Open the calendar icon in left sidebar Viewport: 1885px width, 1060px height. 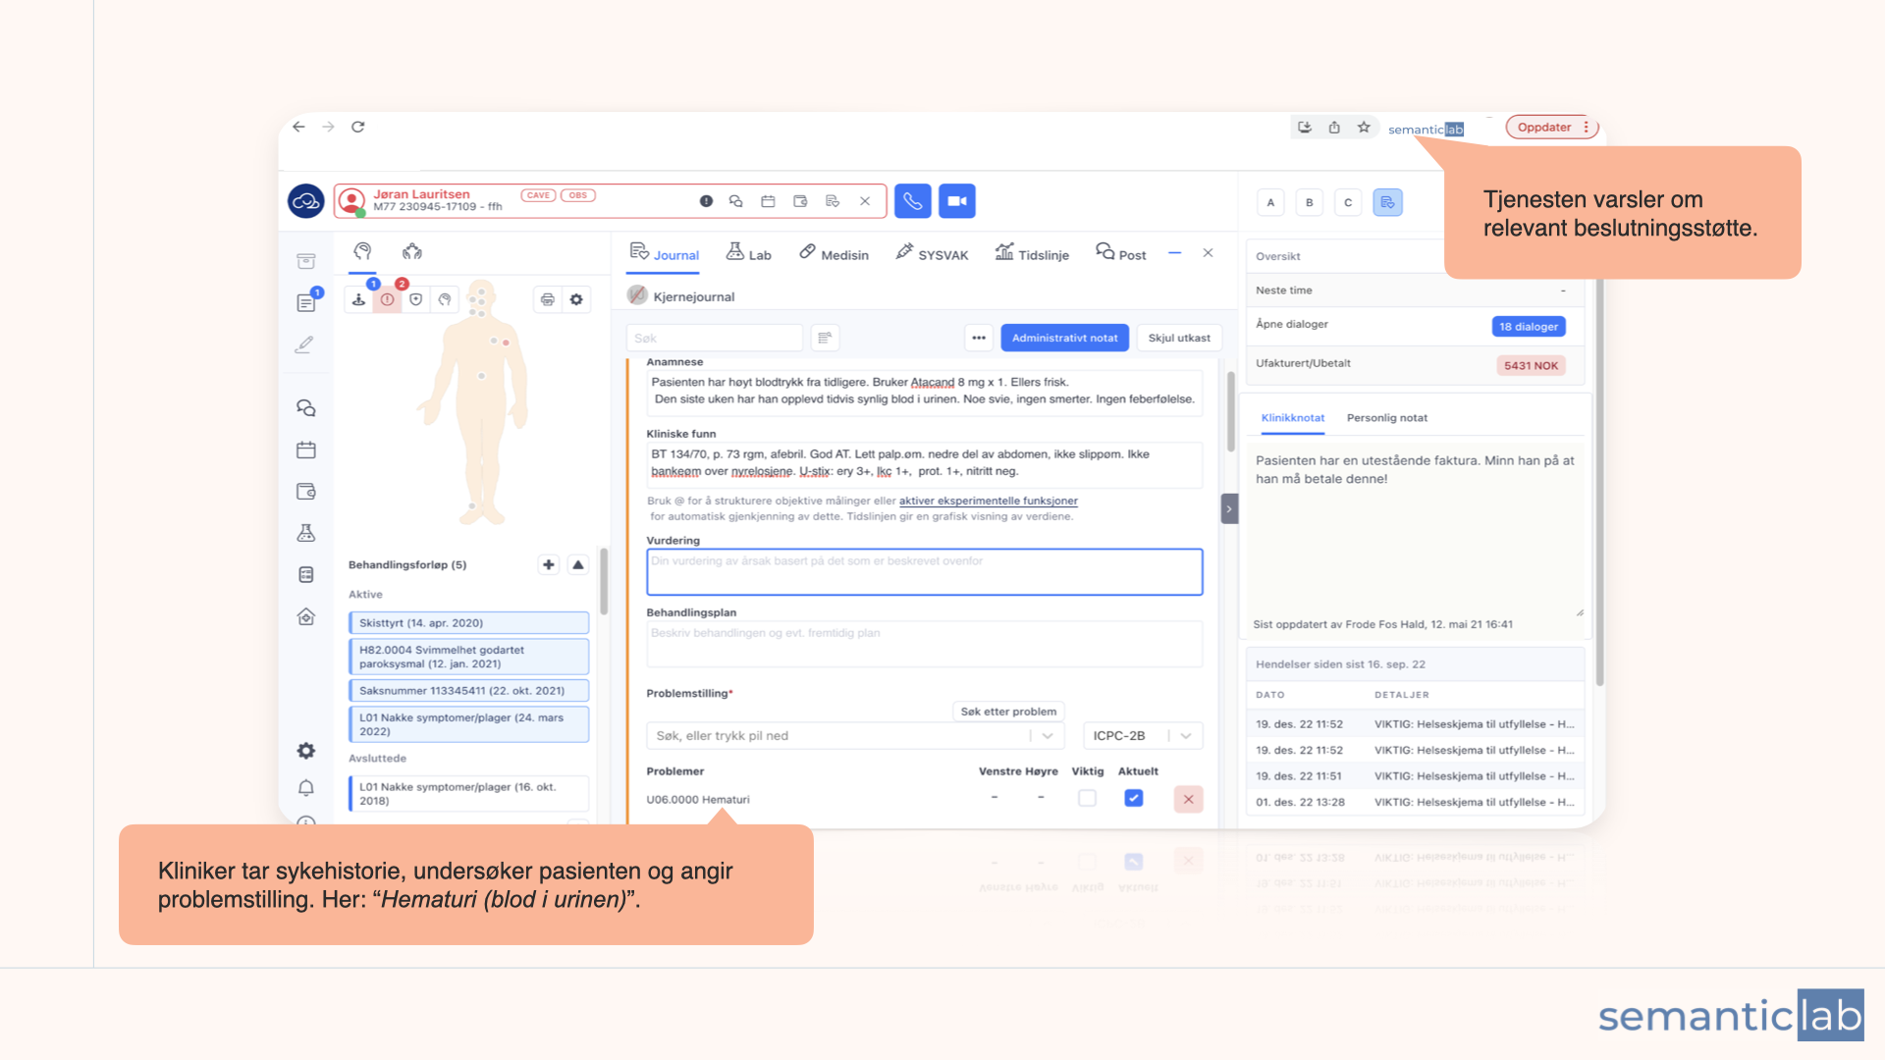pos(306,450)
